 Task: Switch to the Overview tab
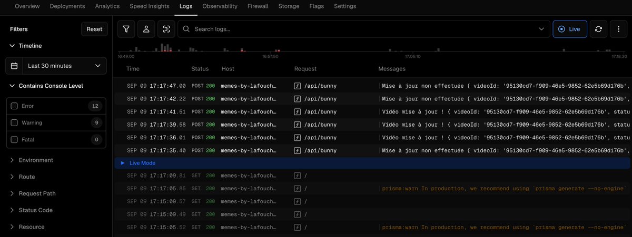[27, 6]
